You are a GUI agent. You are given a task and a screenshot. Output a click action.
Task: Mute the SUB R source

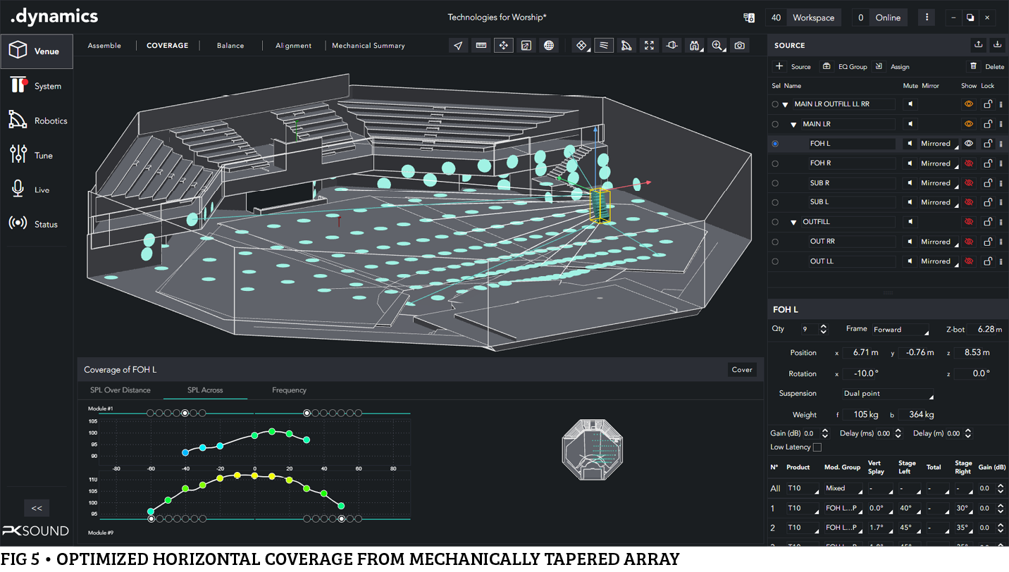tap(911, 183)
